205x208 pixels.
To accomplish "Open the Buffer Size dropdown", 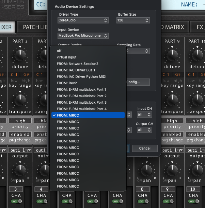I will point(133,20).
